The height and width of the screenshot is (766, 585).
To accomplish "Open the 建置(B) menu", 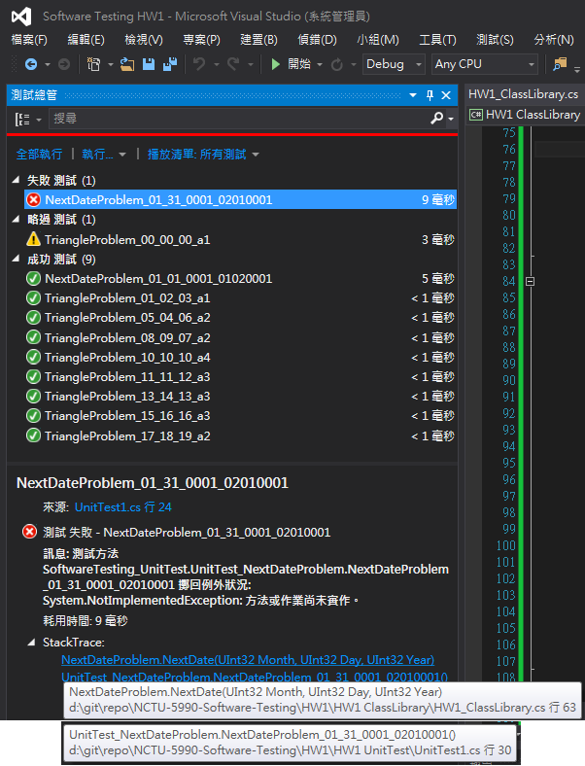I will (258, 40).
